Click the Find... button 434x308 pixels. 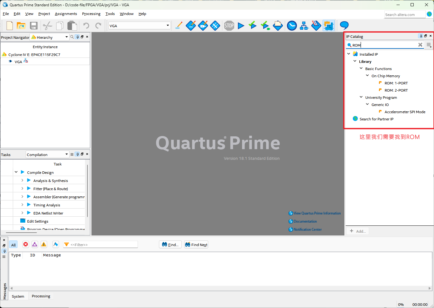point(170,245)
